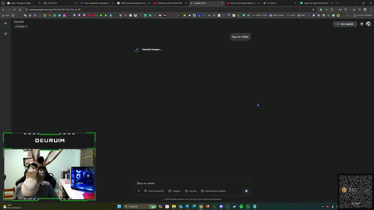This screenshot has height=210, width=374.
Task: Open the 'Todos os favoritos' folder
Action: 363,15
